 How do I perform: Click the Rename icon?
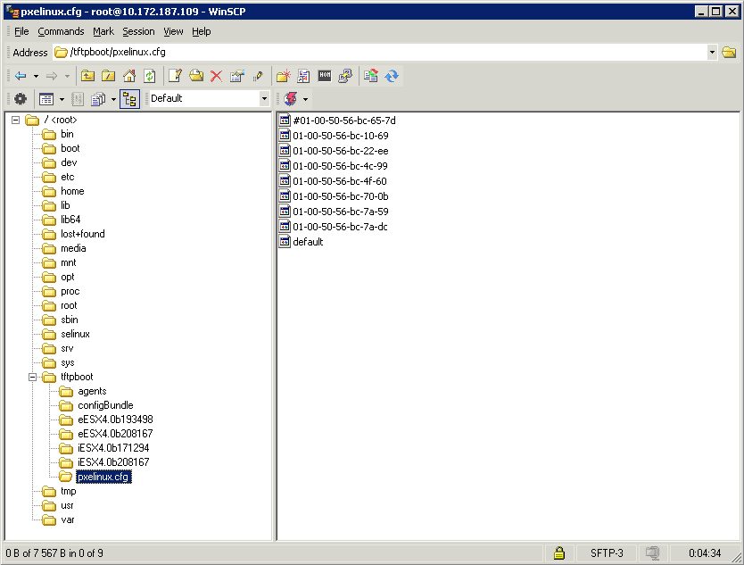click(258, 76)
